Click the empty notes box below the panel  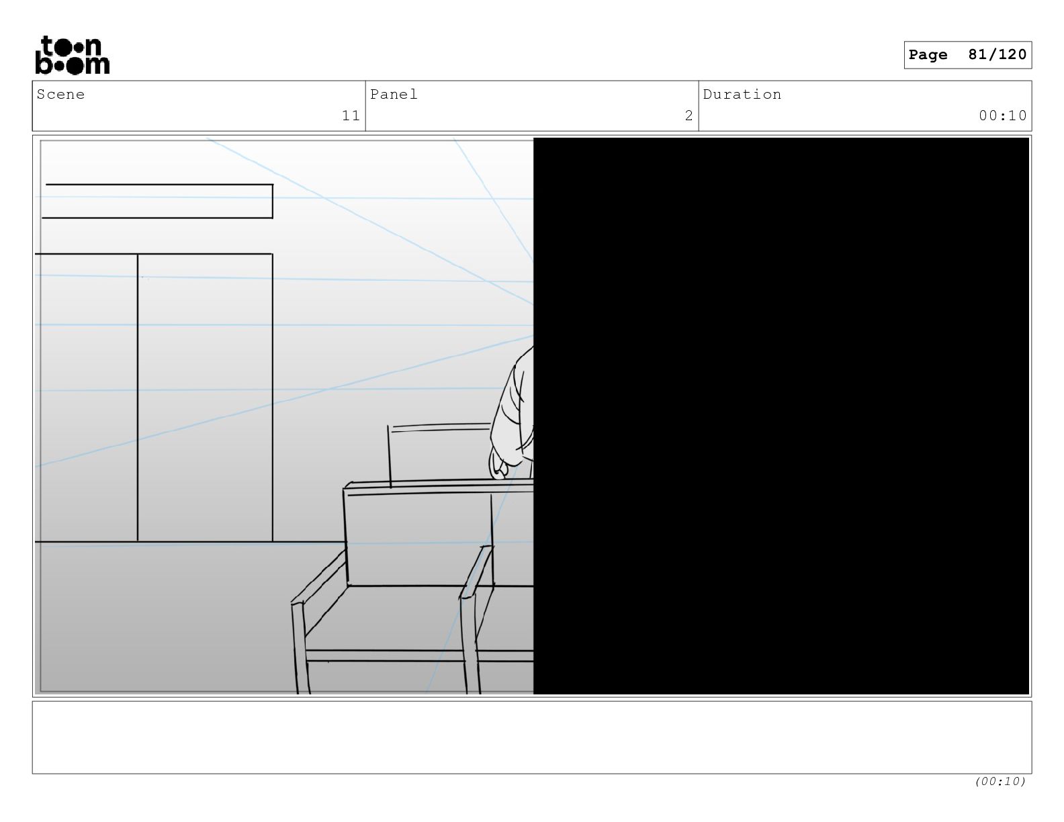click(532, 737)
